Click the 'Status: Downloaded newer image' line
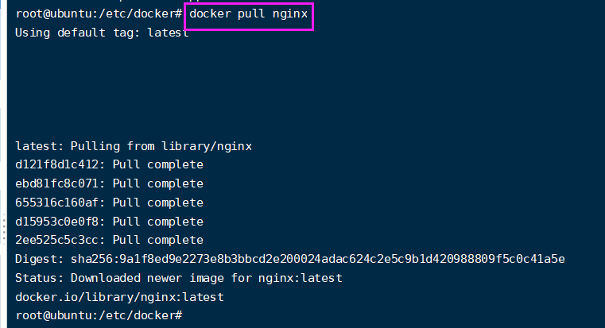Image resolution: width=605 pixels, height=328 pixels. [179, 278]
